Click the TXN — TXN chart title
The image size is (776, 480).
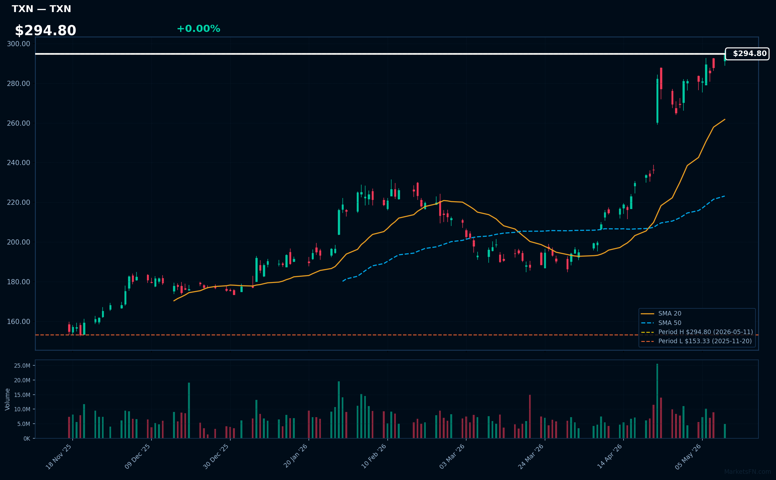(x=41, y=9)
